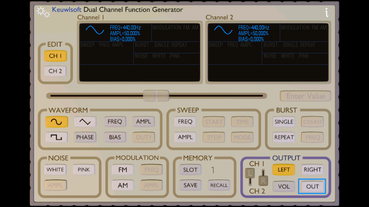Click the sweep STOP button
This screenshot has height=207, width=369.
tap(214, 137)
